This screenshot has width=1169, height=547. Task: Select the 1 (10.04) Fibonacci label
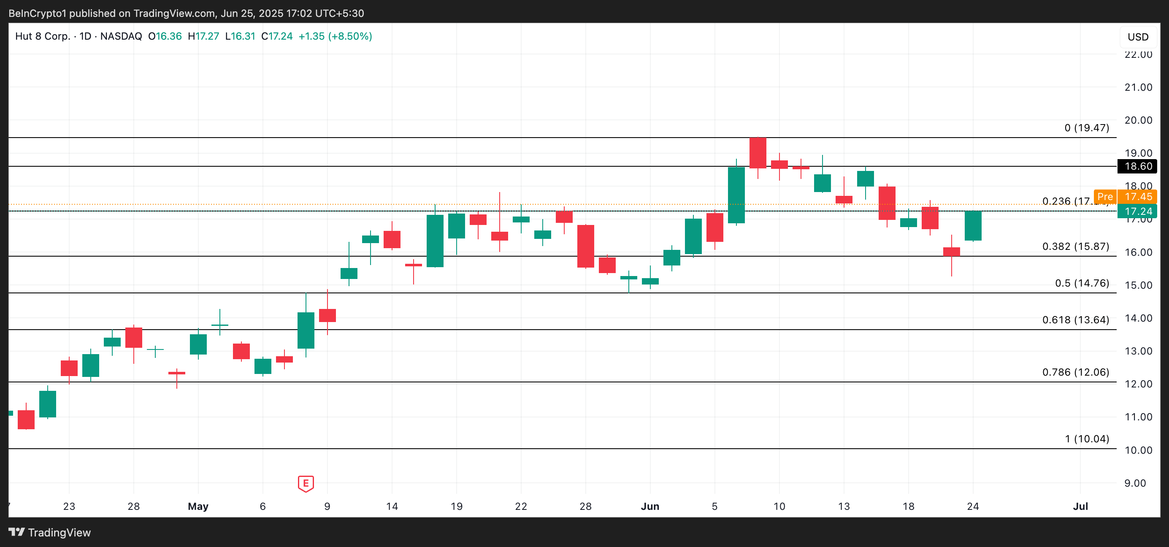click(1086, 439)
